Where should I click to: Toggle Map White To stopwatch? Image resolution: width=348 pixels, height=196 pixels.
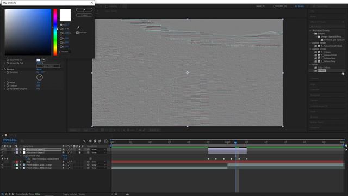point(8,60)
